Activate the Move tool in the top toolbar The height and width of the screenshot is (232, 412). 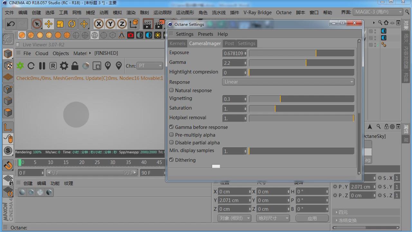49,24
